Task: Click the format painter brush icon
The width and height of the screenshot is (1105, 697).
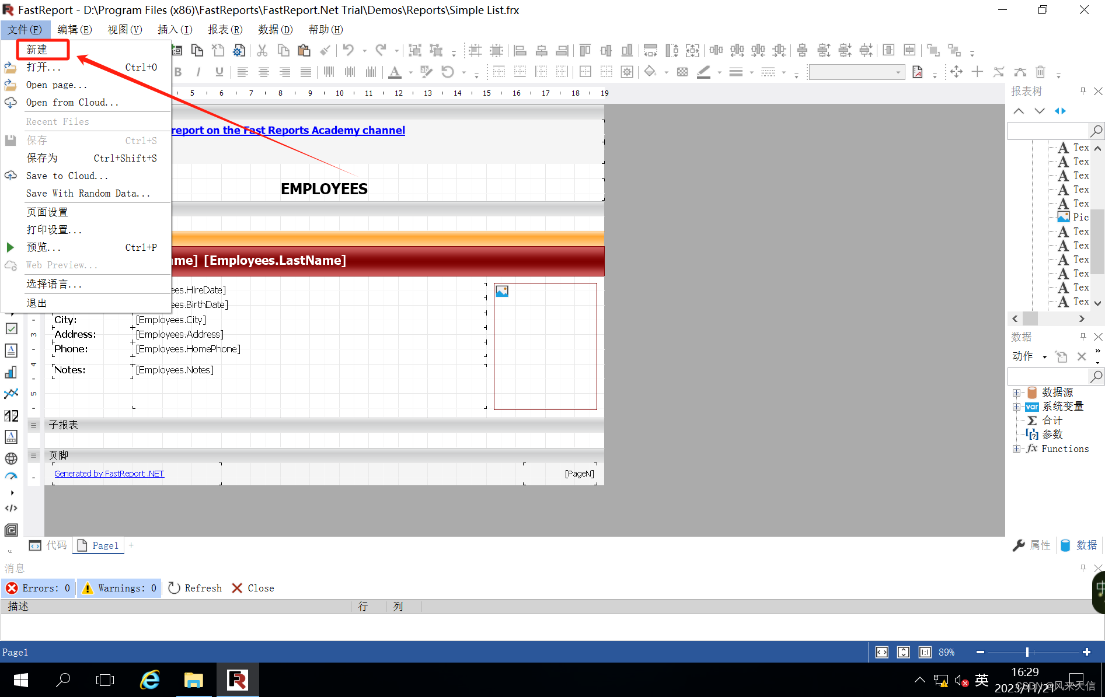Action: [x=325, y=51]
